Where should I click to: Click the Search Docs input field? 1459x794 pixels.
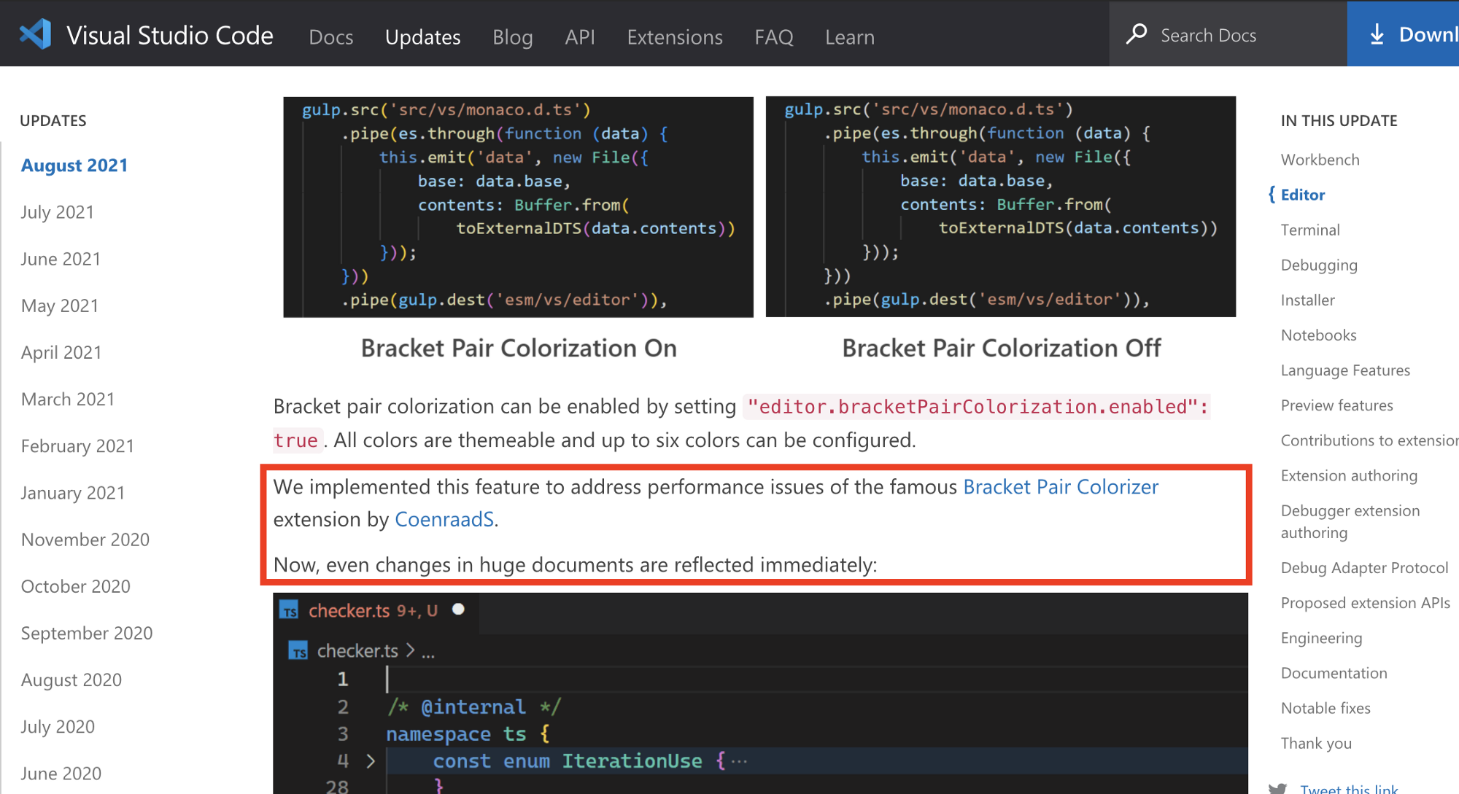(1228, 34)
